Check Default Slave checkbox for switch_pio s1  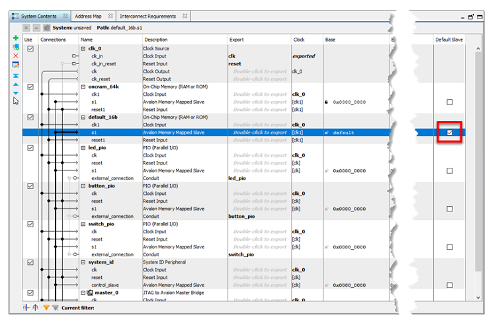pos(450,247)
